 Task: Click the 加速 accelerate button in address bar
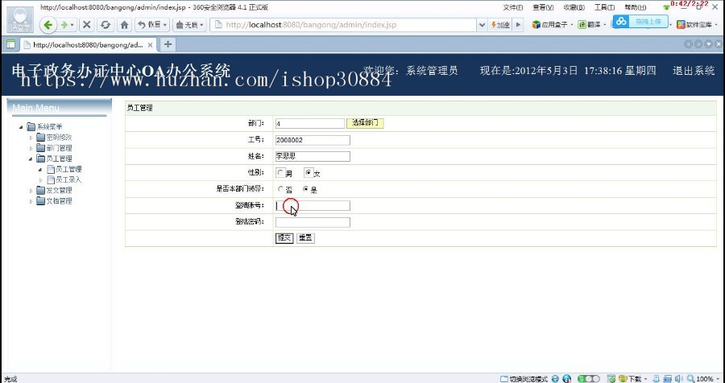[500, 25]
